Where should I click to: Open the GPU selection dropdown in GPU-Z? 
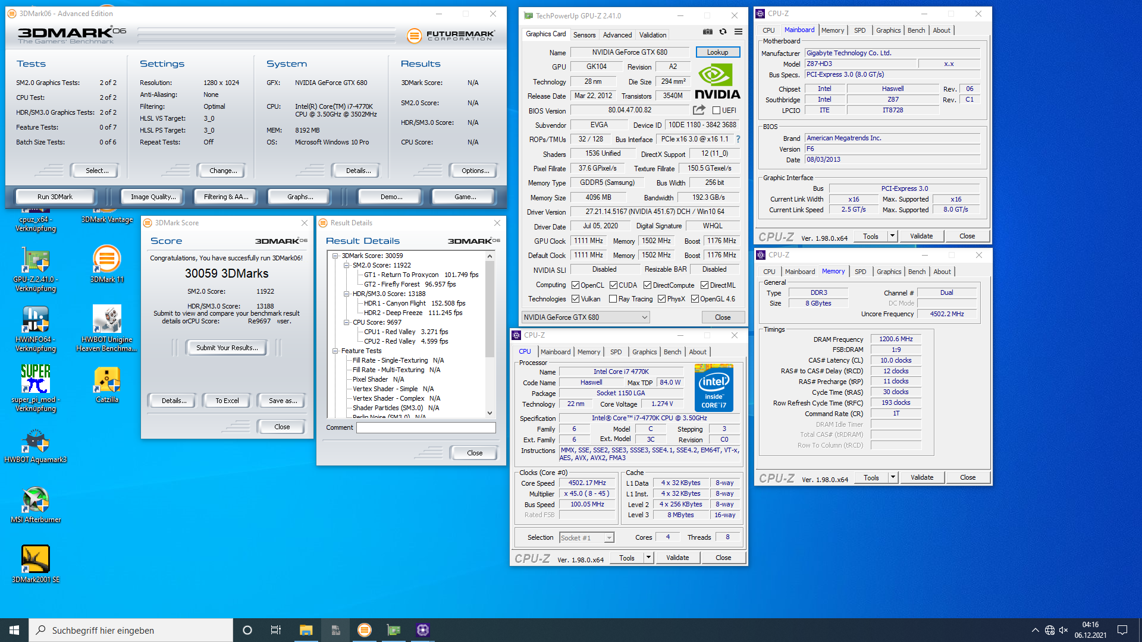click(585, 317)
